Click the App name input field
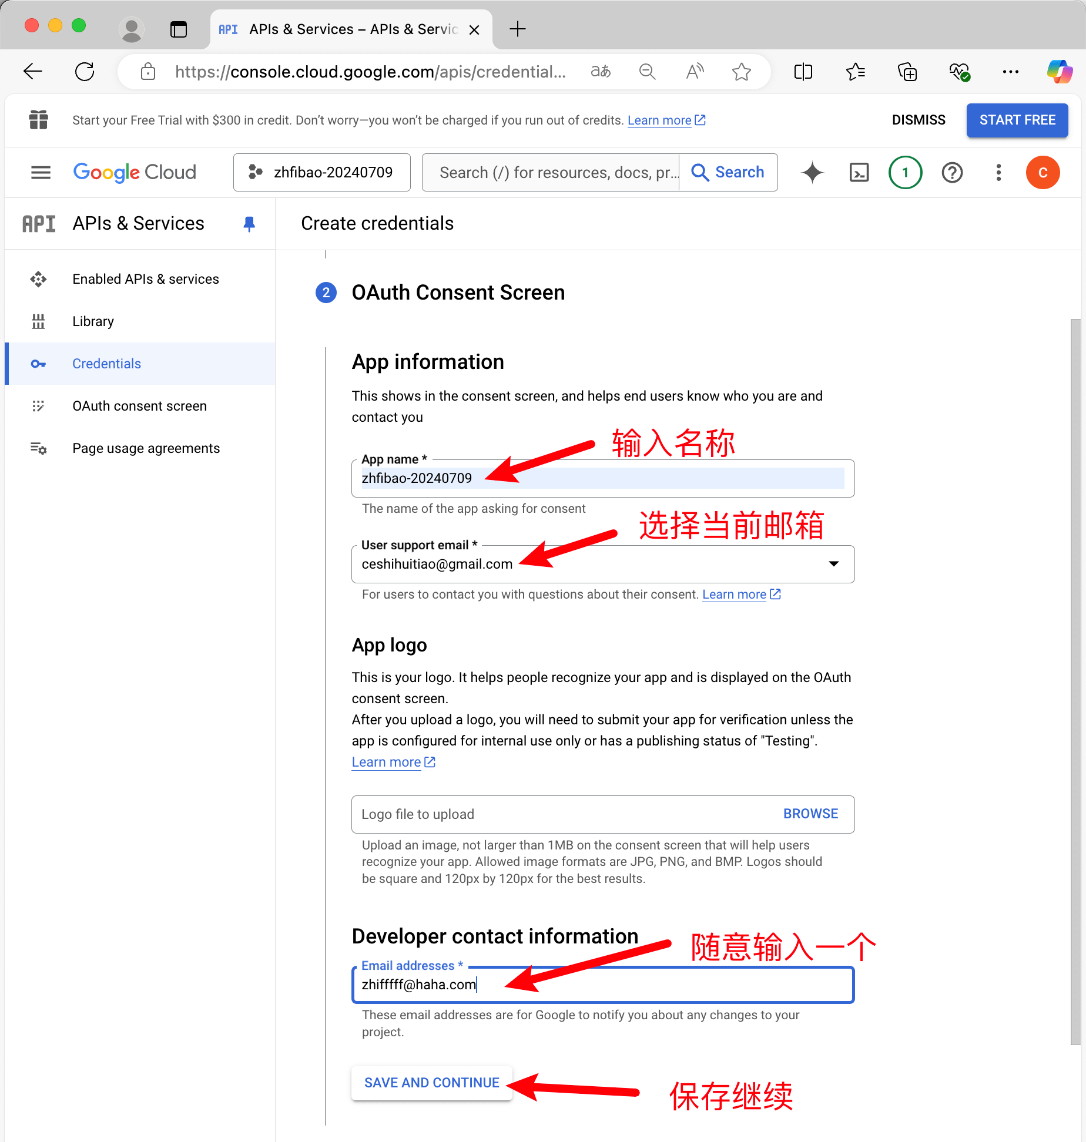This screenshot has height=1142, width=1086. pyautogui.click(x=603, y=478)
